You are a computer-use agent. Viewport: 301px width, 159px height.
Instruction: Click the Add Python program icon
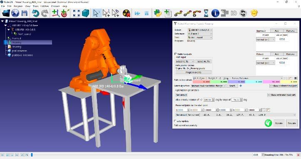click(158, 13)
